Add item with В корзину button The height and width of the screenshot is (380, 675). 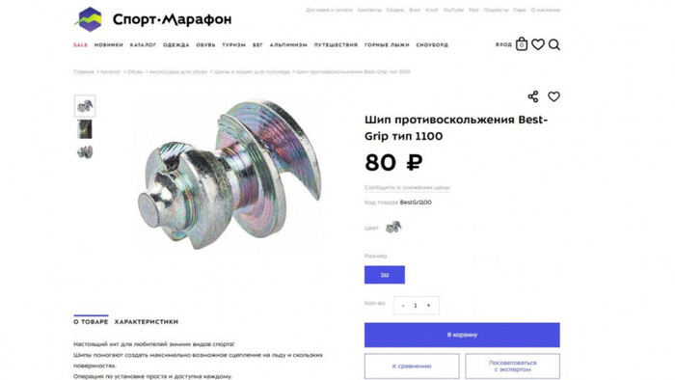[462, 335]
